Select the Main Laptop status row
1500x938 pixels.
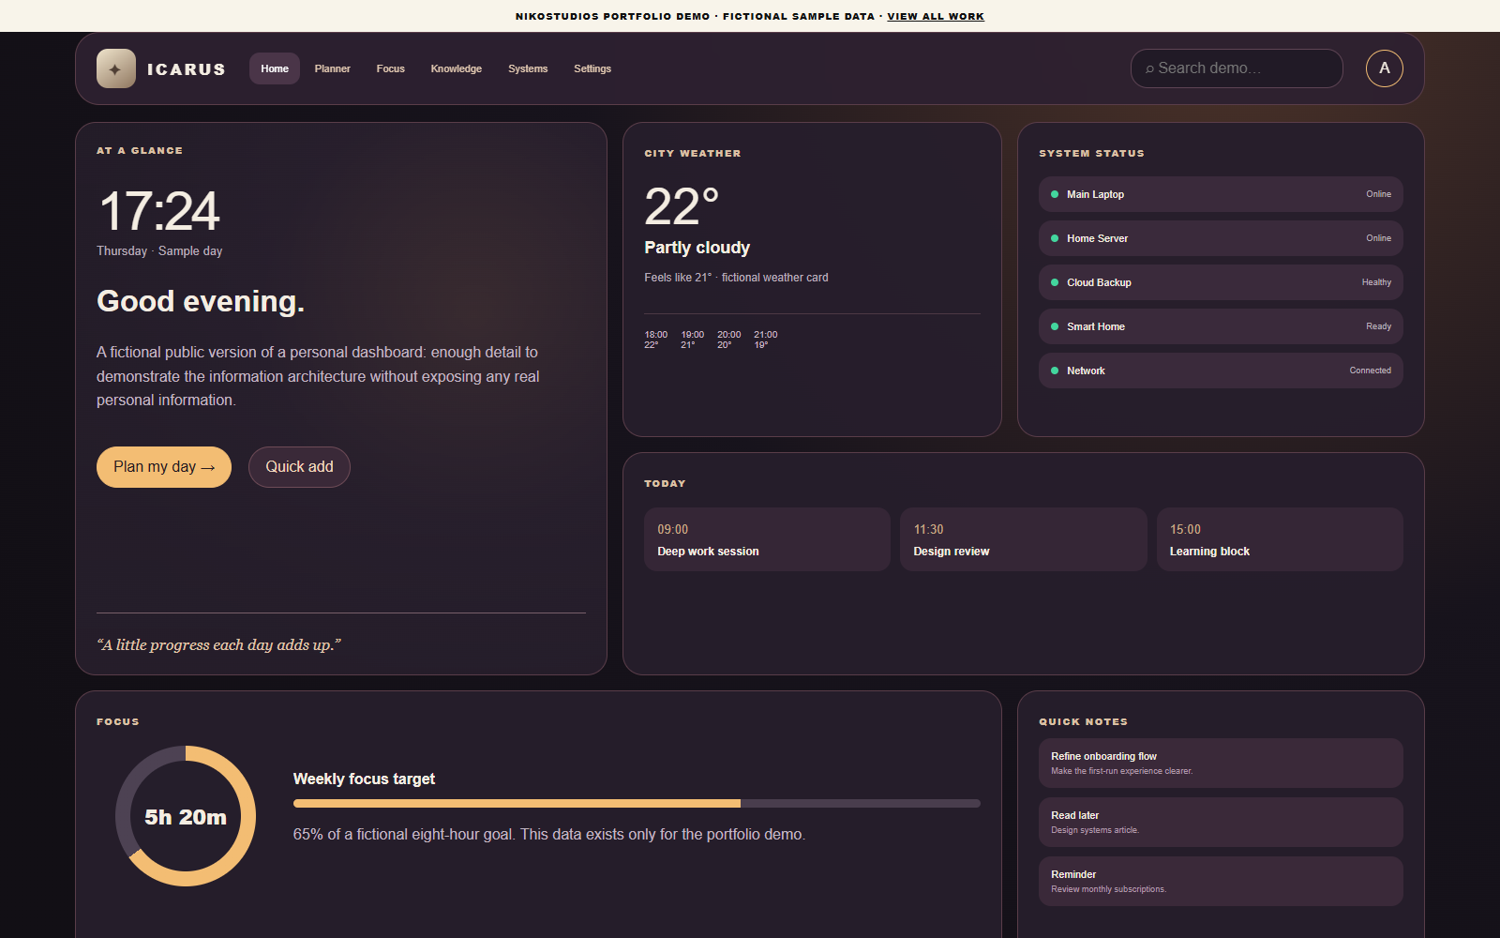point(1221,194)
